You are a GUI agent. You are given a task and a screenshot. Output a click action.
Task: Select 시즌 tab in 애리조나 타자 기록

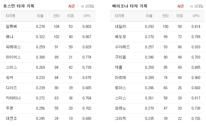(x=181, y=6)
